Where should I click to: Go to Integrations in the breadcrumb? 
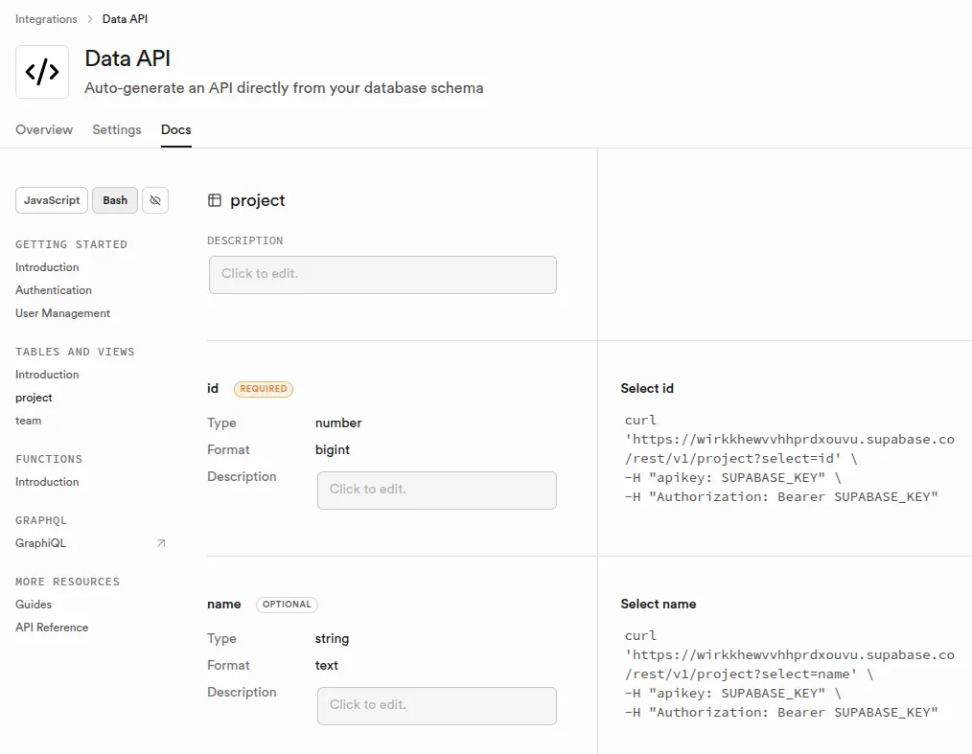[x=47, y=19]
